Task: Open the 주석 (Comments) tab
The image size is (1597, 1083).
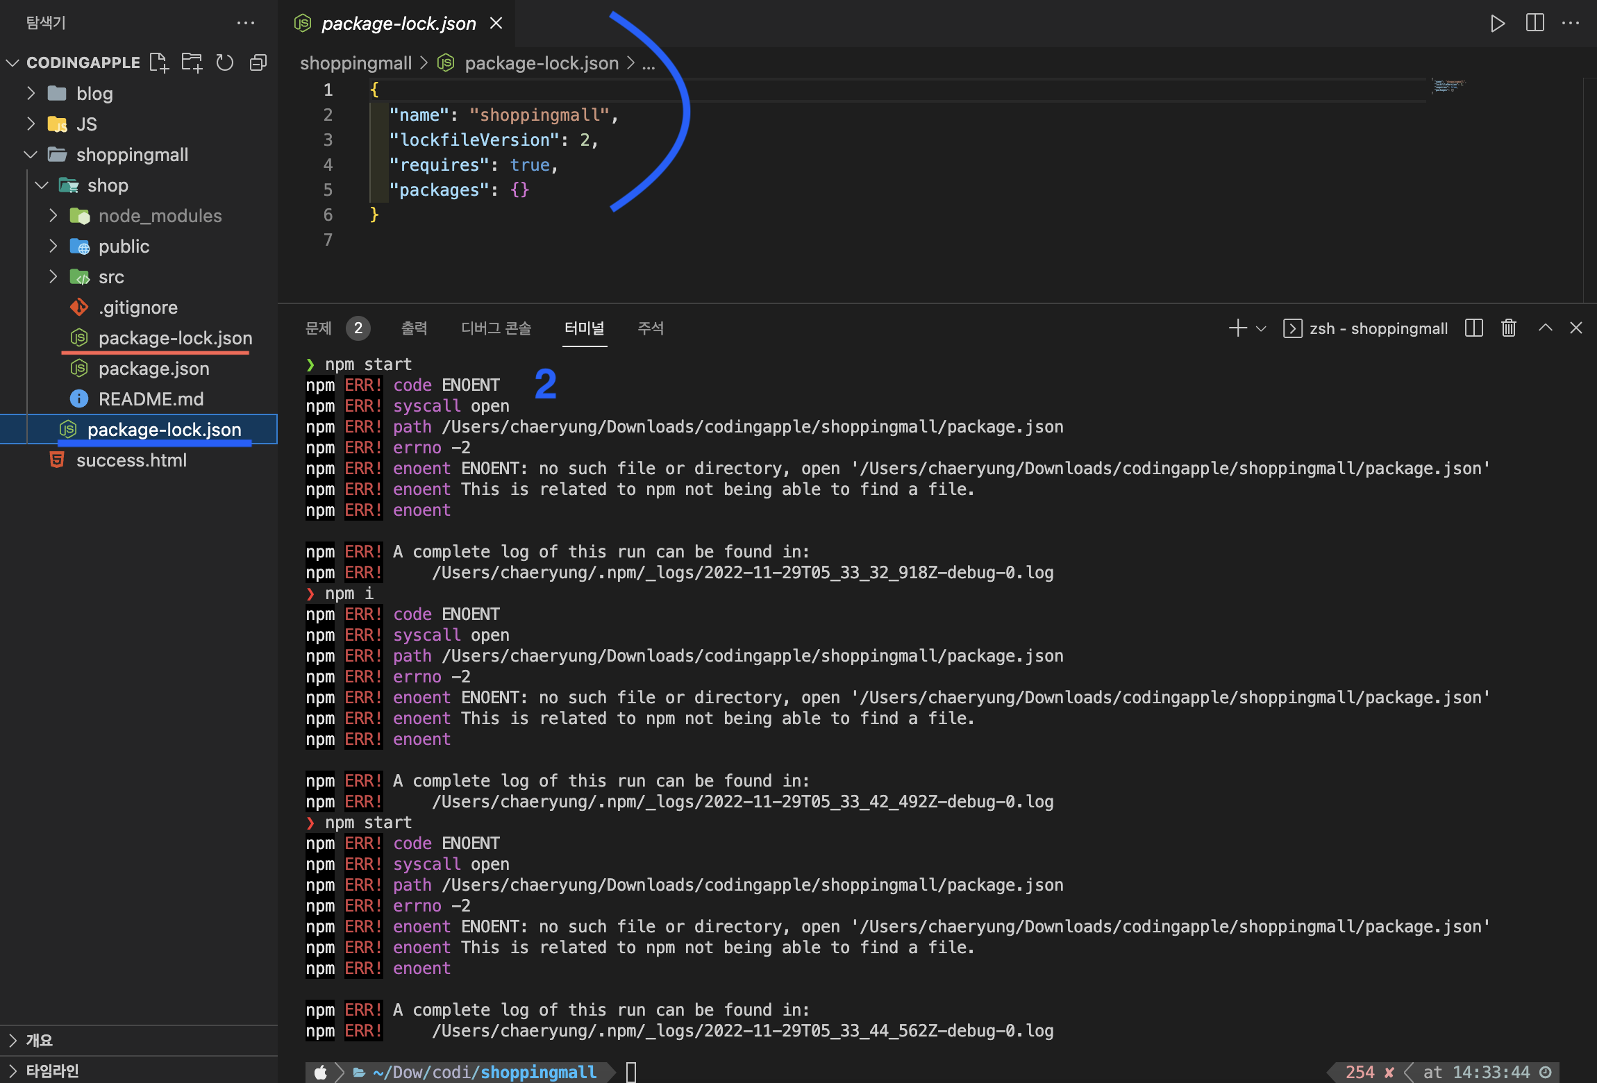Action: pos(651,328)
